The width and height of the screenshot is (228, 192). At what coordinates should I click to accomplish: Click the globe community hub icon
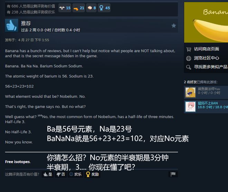pyautogui.click(x=189, y=58)
